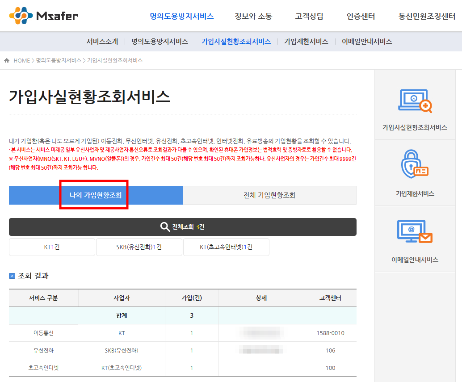Screen dimensions: 462x382
Task: Open 인증센터 top menu
Action: pos(361,16)
